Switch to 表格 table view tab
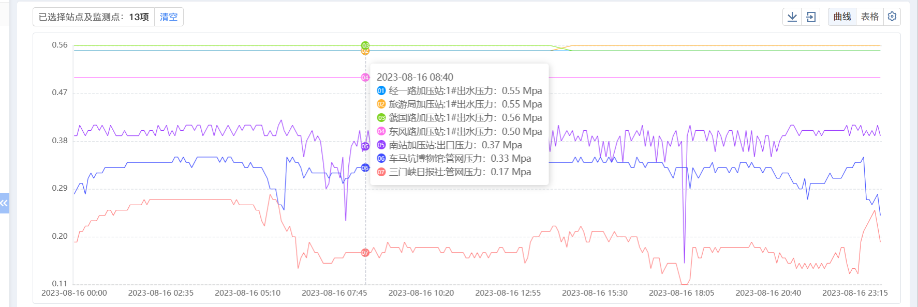The width and height of the screenshot is (918, 307). click(x=869, y=17)
